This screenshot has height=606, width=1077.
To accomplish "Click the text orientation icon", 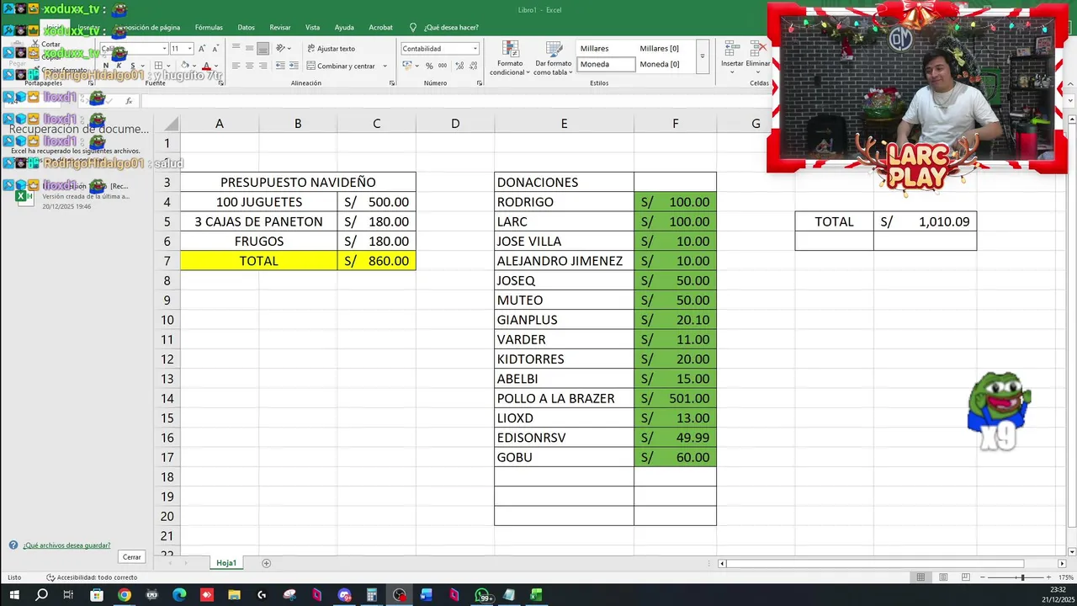I will 281,49.
